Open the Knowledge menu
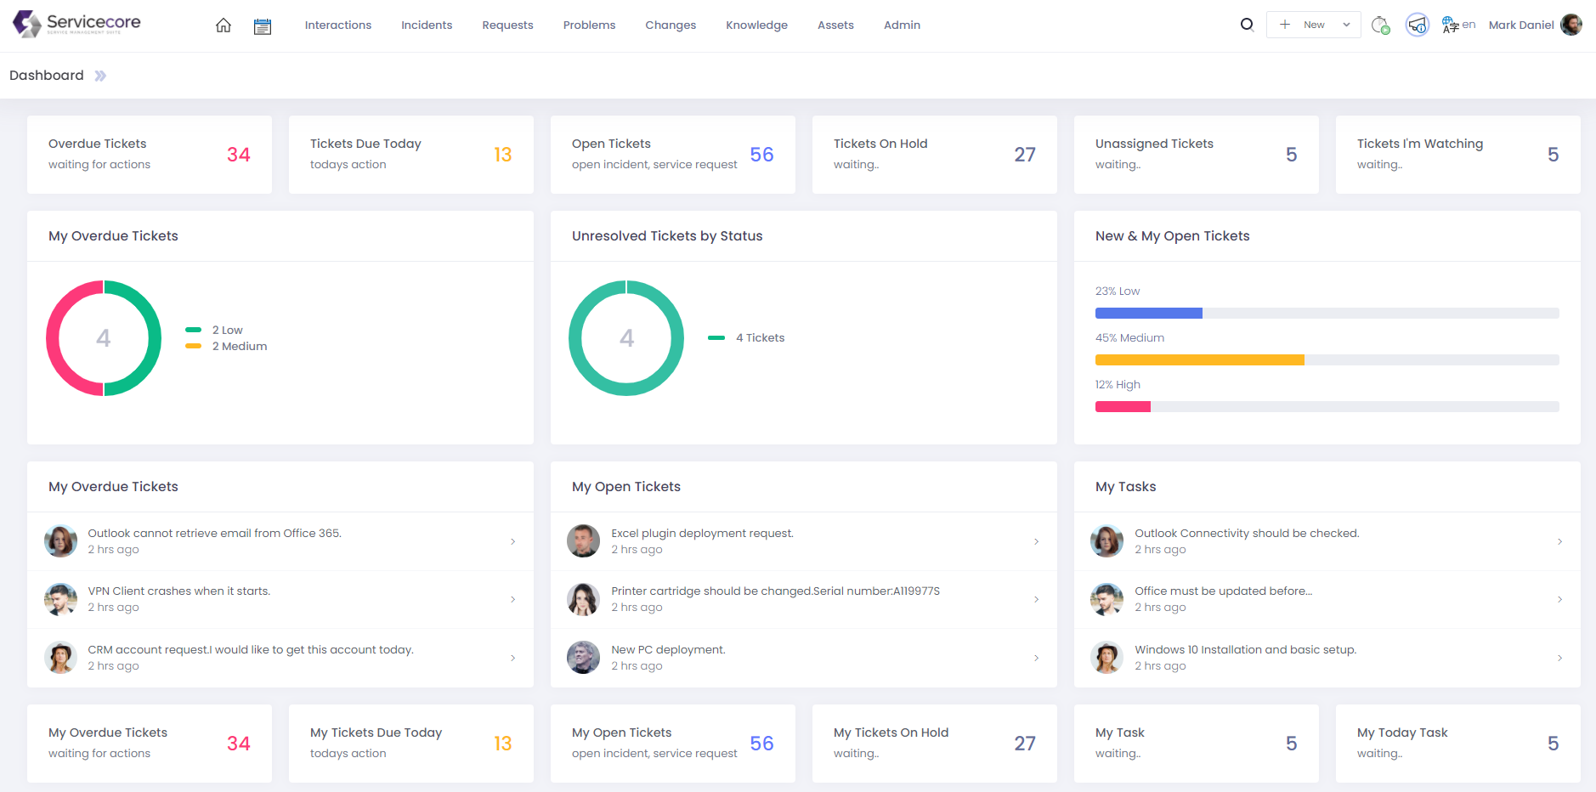This screenshot has height=792, width=1596. click(756, 25)
